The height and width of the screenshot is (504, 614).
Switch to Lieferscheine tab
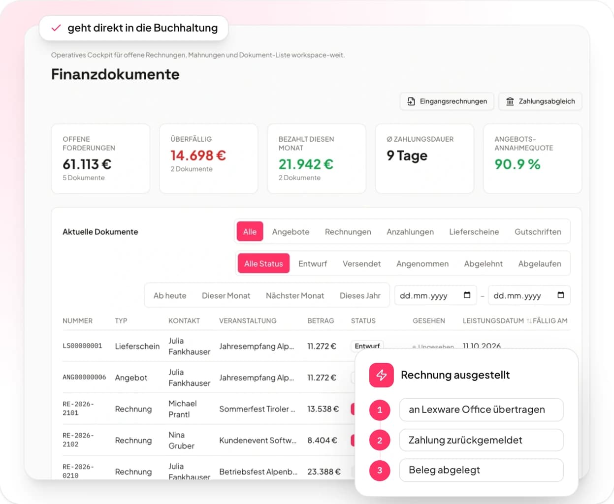click(x=474, y=232)
